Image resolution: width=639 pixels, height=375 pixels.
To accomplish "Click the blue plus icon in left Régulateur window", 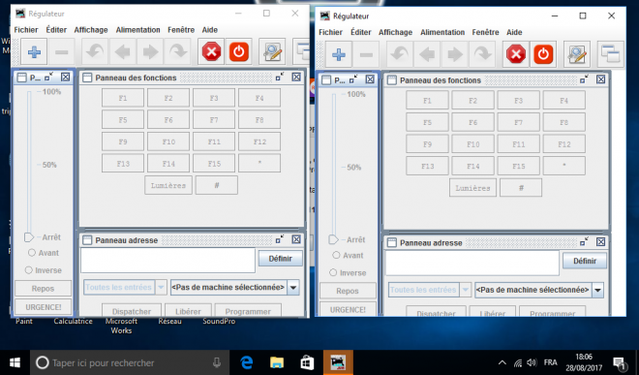I will point(34,51).
